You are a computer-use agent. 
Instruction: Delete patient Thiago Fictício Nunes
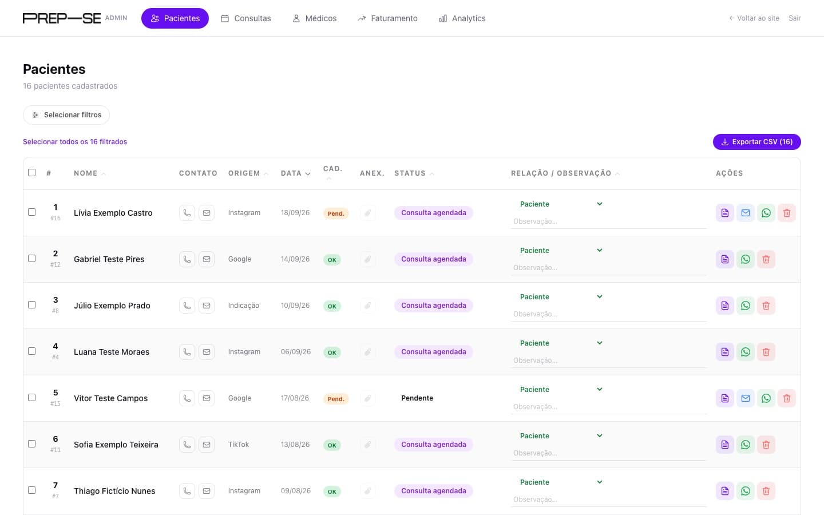pyautogui.click(x=766, y=491)
